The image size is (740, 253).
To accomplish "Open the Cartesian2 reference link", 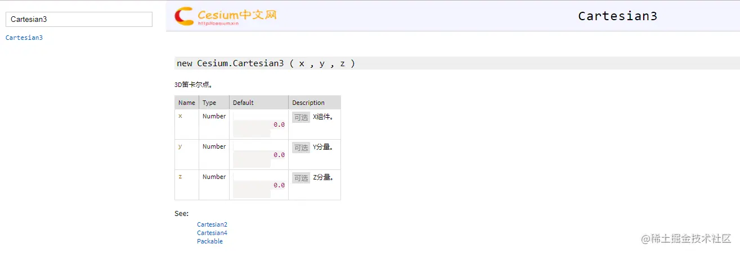I will pyautogui.click(x=212, y=224).
